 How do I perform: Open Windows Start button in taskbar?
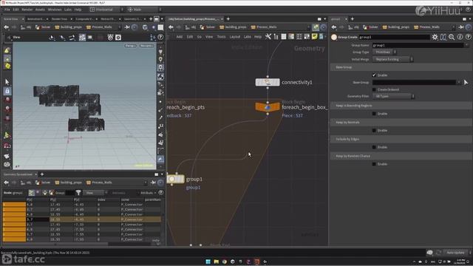[208, 262]
